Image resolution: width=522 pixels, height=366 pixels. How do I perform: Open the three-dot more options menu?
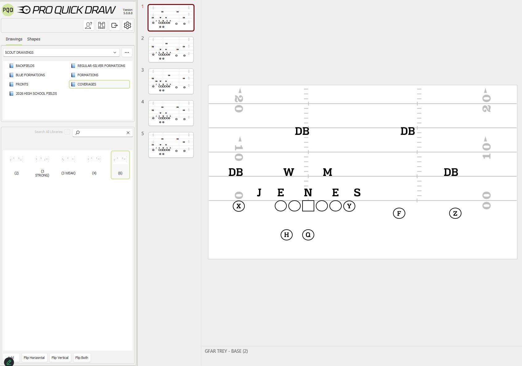pyautogui.click(x=127, y=52)
